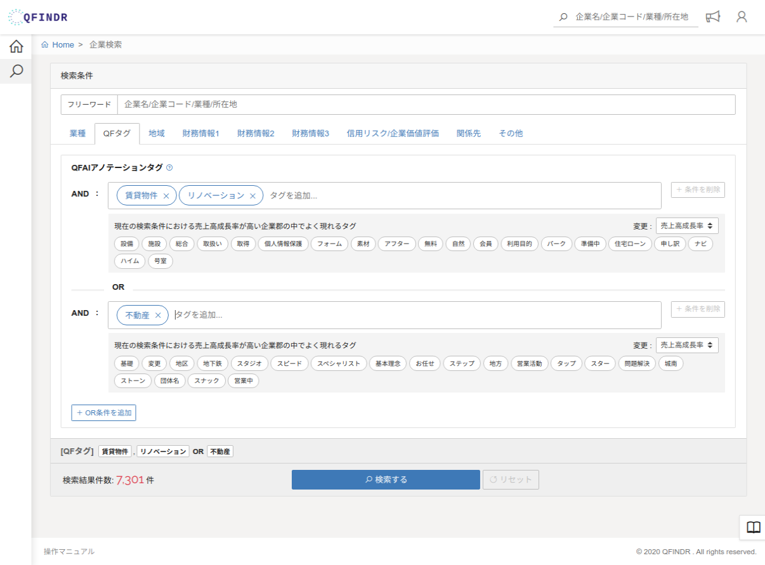Open the megaphone announcements icon
Viewport: 765px width, 565px height.
(713, 17)
